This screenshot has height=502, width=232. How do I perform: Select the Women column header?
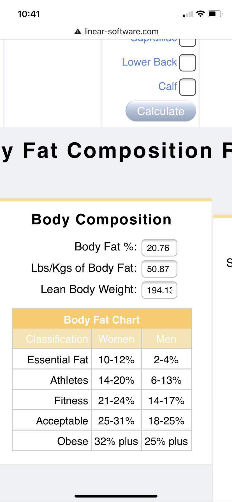pyautogui.click(x=116, y=339)
